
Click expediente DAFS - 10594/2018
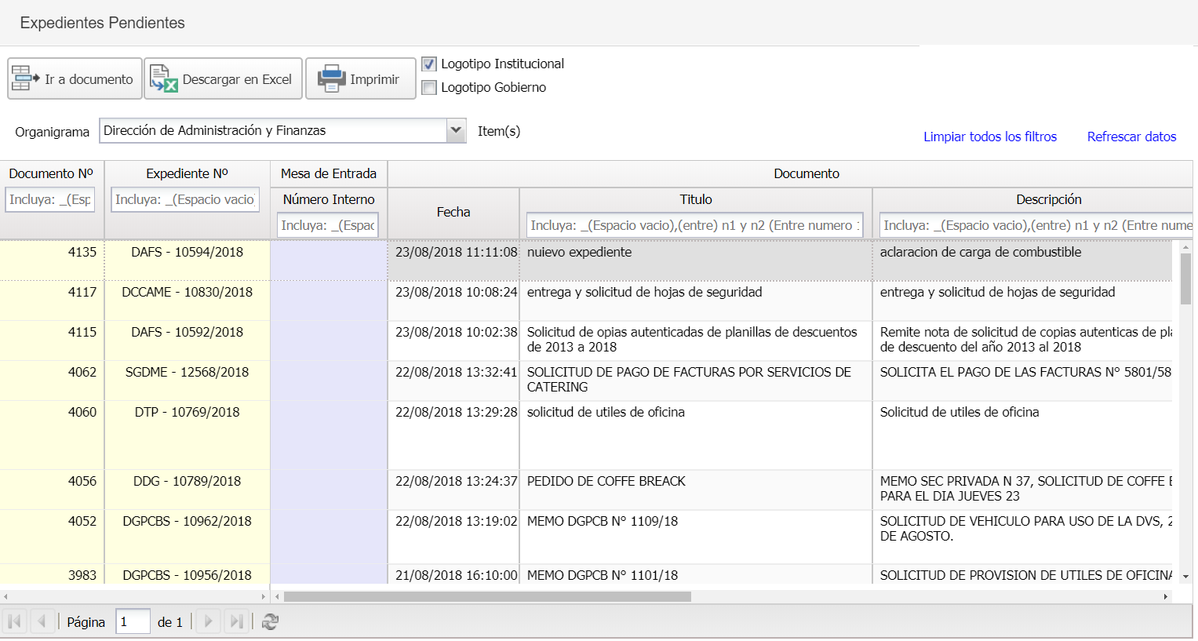click(x=187, y=252)
